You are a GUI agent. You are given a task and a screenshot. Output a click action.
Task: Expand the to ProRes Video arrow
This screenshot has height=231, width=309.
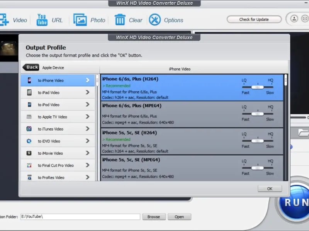coord(88,177)
